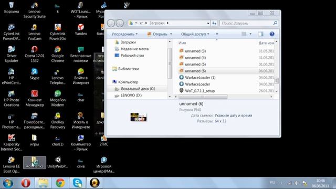Image resolution: width=336 pixels, height=189 pixels.
Task: Open the Упорядочить dropdown menu
Action: click(x=124, y=34)
